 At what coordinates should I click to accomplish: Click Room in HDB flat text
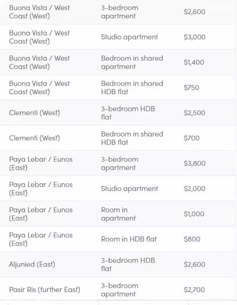(x=129, y=239)
